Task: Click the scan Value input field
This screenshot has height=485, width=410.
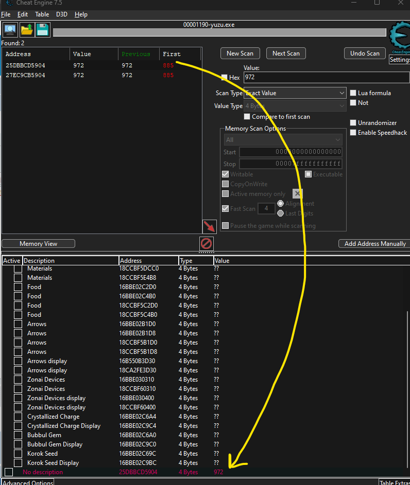Action: click(x=327, y=77)
